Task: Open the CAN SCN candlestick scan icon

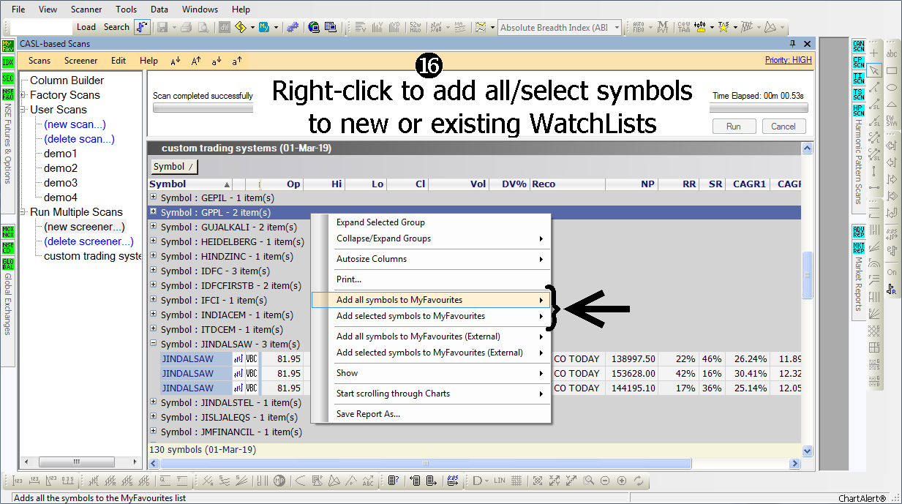Action: coord(858,45)
